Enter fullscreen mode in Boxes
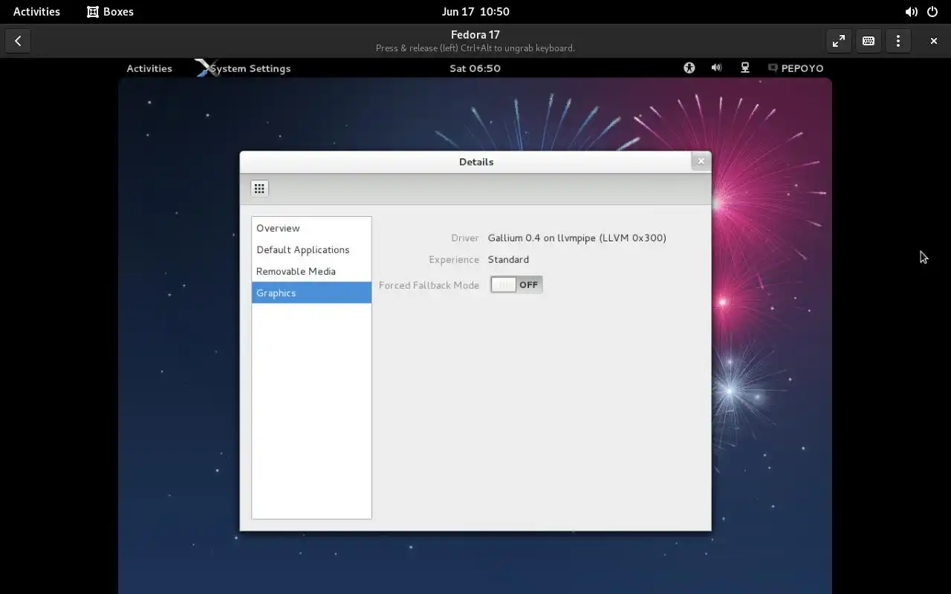 click(839, 41)
